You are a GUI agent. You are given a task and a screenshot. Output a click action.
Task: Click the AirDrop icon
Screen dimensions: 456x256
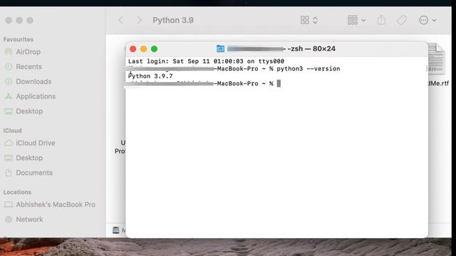tap(9, 52)
